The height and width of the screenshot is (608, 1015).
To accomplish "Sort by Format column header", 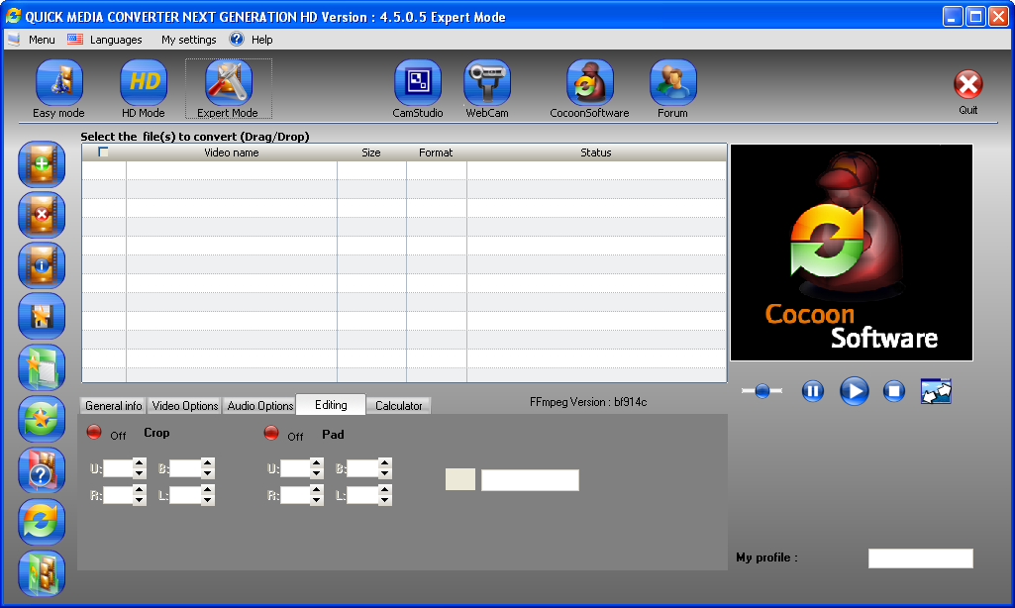I will 436,152.
